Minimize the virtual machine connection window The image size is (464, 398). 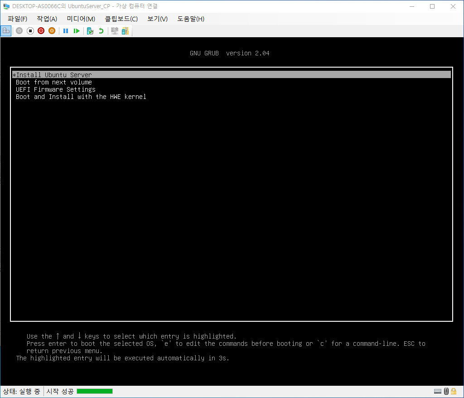(x=411, y=6)
